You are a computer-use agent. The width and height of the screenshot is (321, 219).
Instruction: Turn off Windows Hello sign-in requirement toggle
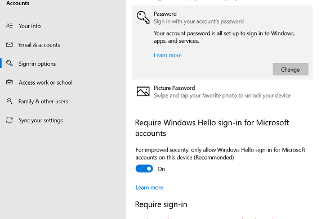click(144, 168)
